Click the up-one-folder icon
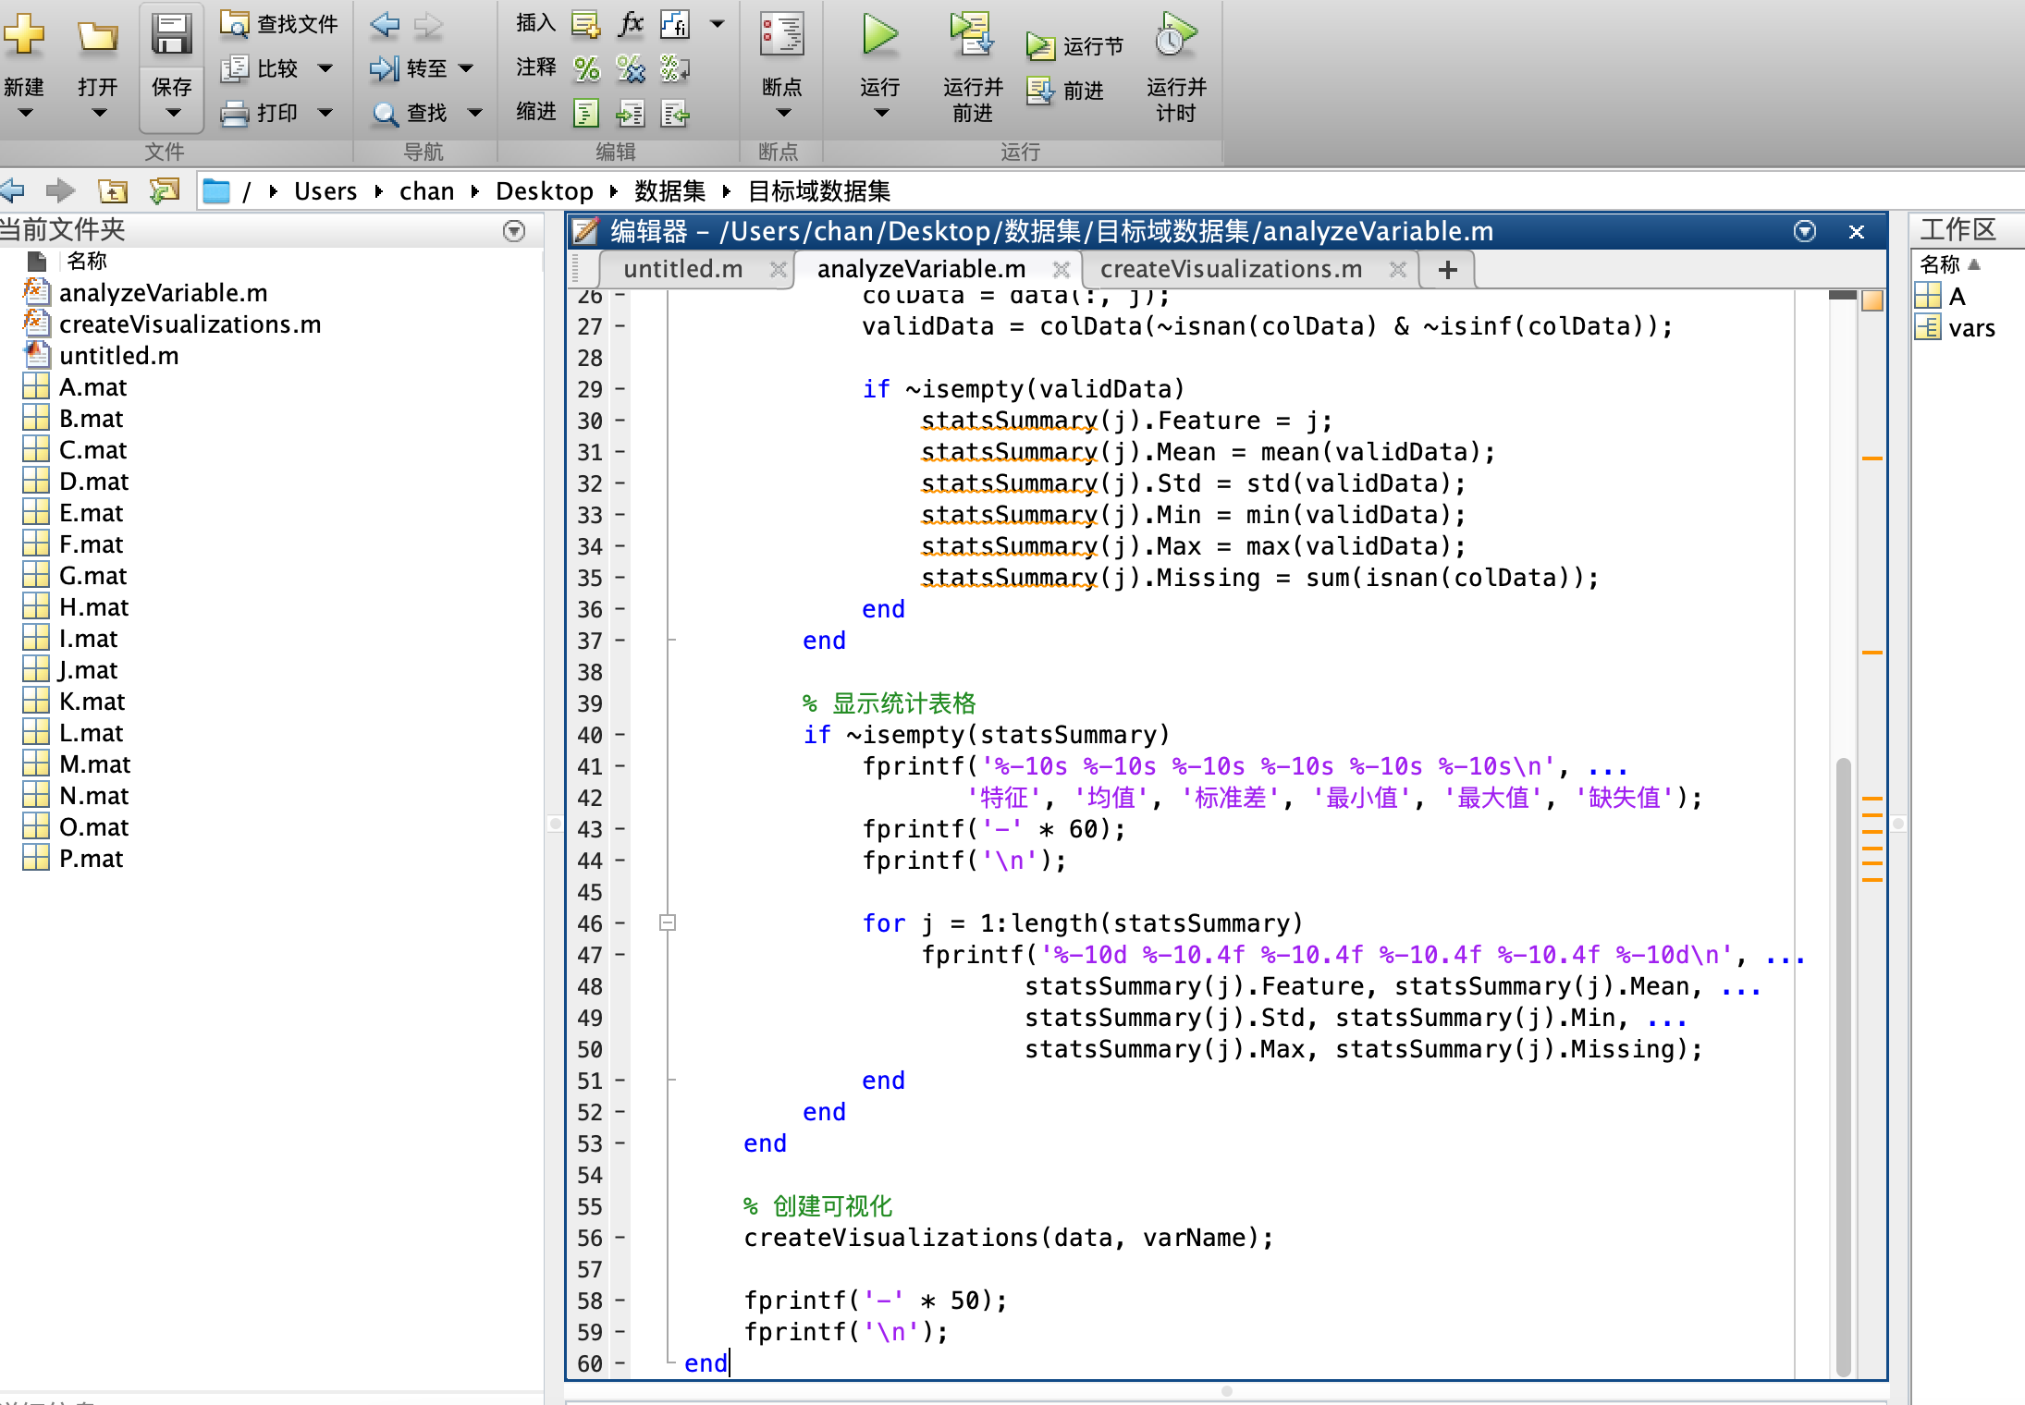 pyautogui.click(x=114, y=191)
